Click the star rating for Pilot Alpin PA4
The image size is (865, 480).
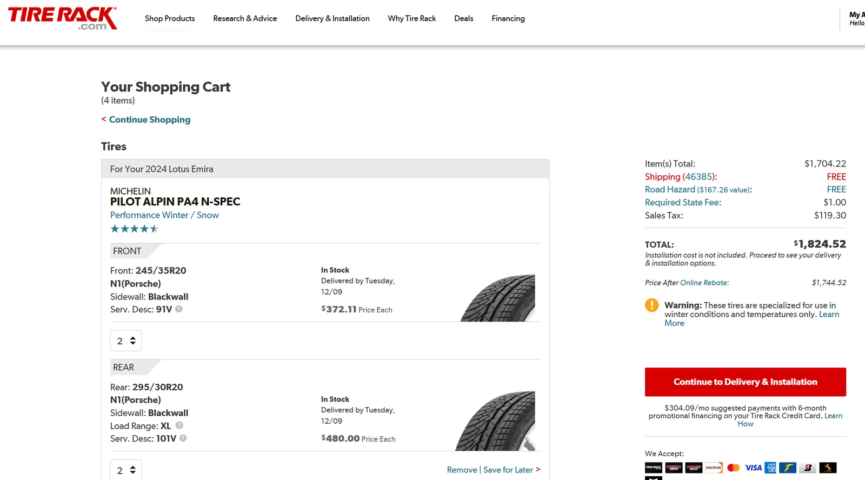coord(134,229)
